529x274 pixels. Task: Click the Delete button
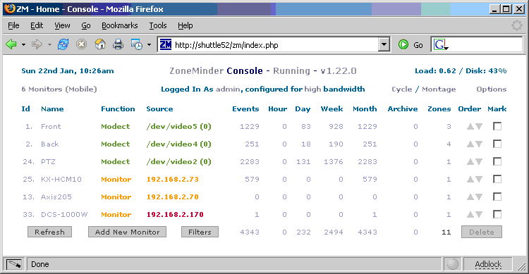click(482, 232)
